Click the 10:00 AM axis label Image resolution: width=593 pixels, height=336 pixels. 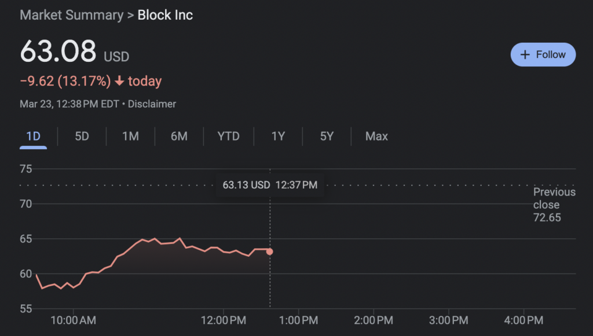[x=73, y=320]
